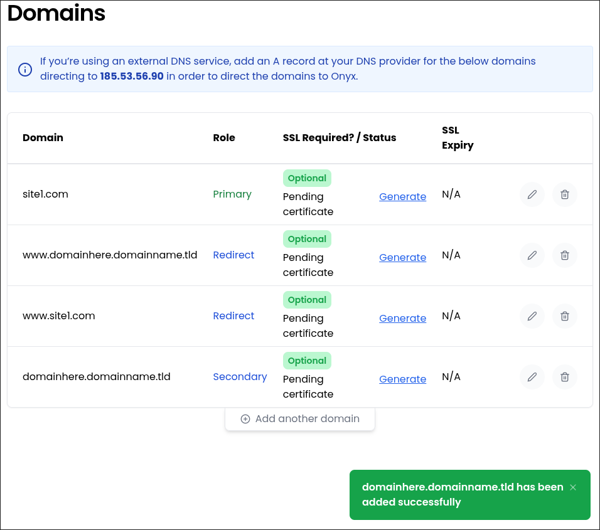Click Optional badge in site1.com row

click(x=307, y=178)
